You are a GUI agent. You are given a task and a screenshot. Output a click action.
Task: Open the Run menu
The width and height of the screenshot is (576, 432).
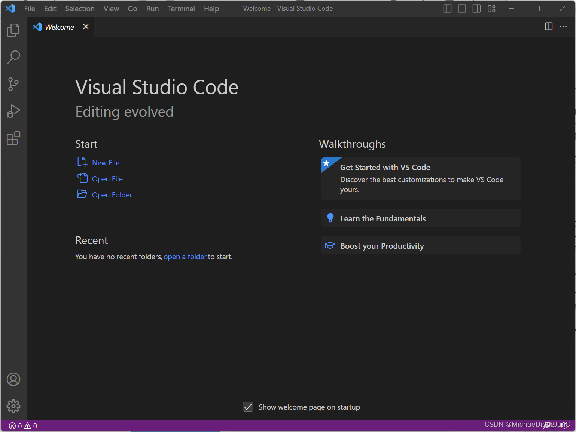click(x=152, y=9)
